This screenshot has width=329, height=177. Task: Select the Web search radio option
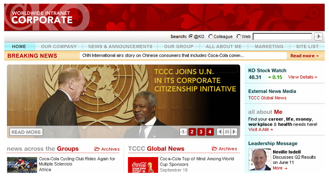pyautogui.click(x=238, y=36)
